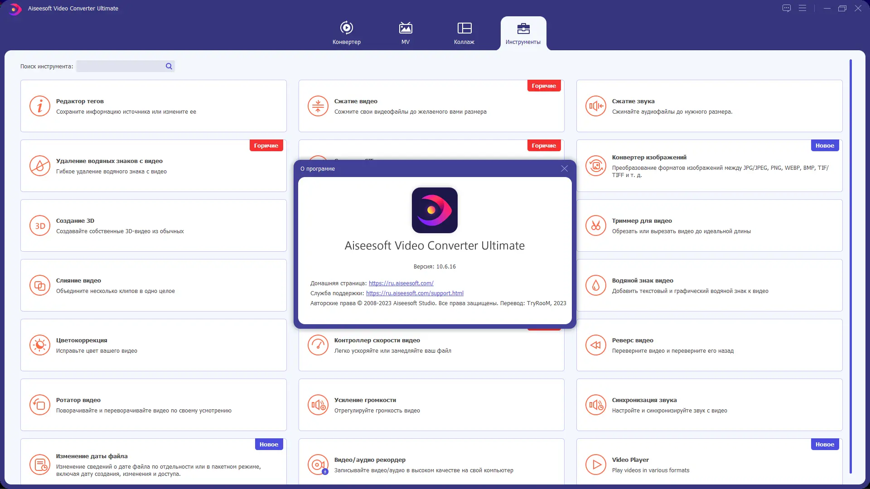Screen dimensions: 870x489
Task: Click the search magnifier button
Action: [x=169, y=67]
